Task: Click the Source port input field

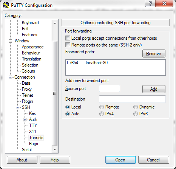Action: 110,88
